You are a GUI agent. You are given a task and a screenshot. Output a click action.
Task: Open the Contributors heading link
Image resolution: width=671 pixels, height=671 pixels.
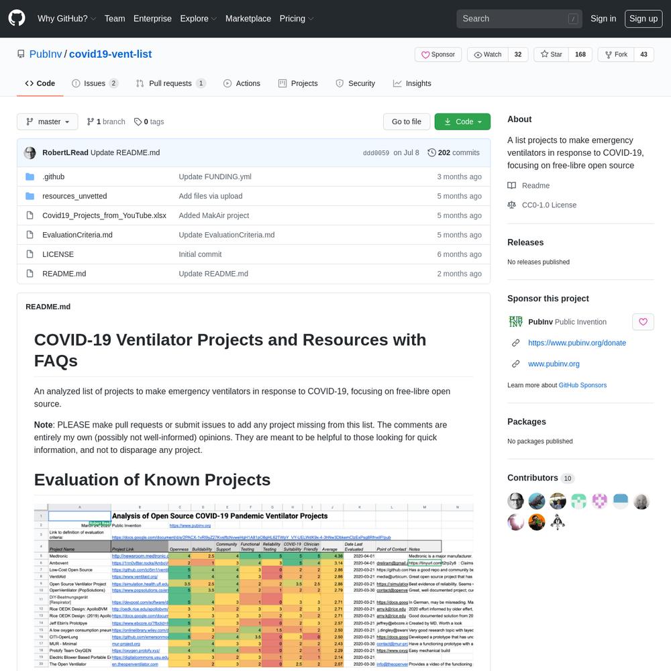tap(541, 478)
